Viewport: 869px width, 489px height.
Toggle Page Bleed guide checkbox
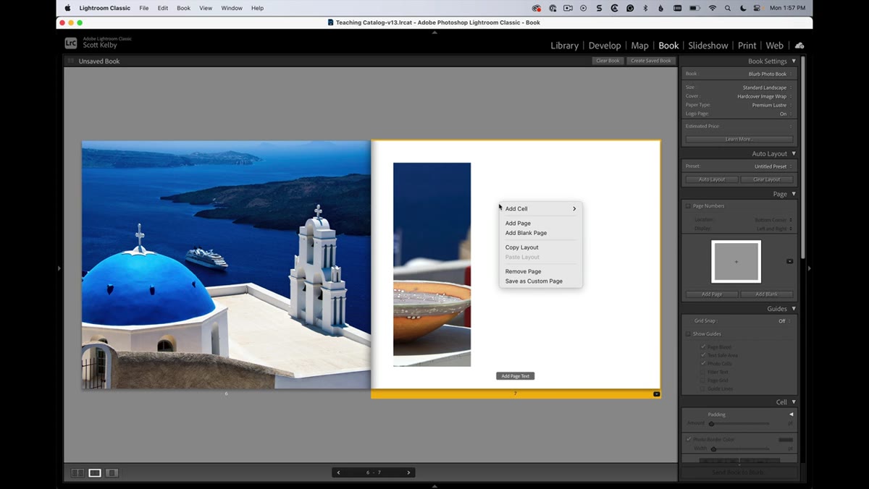(703, 347)
